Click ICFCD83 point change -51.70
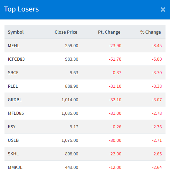 click(115, 59)
